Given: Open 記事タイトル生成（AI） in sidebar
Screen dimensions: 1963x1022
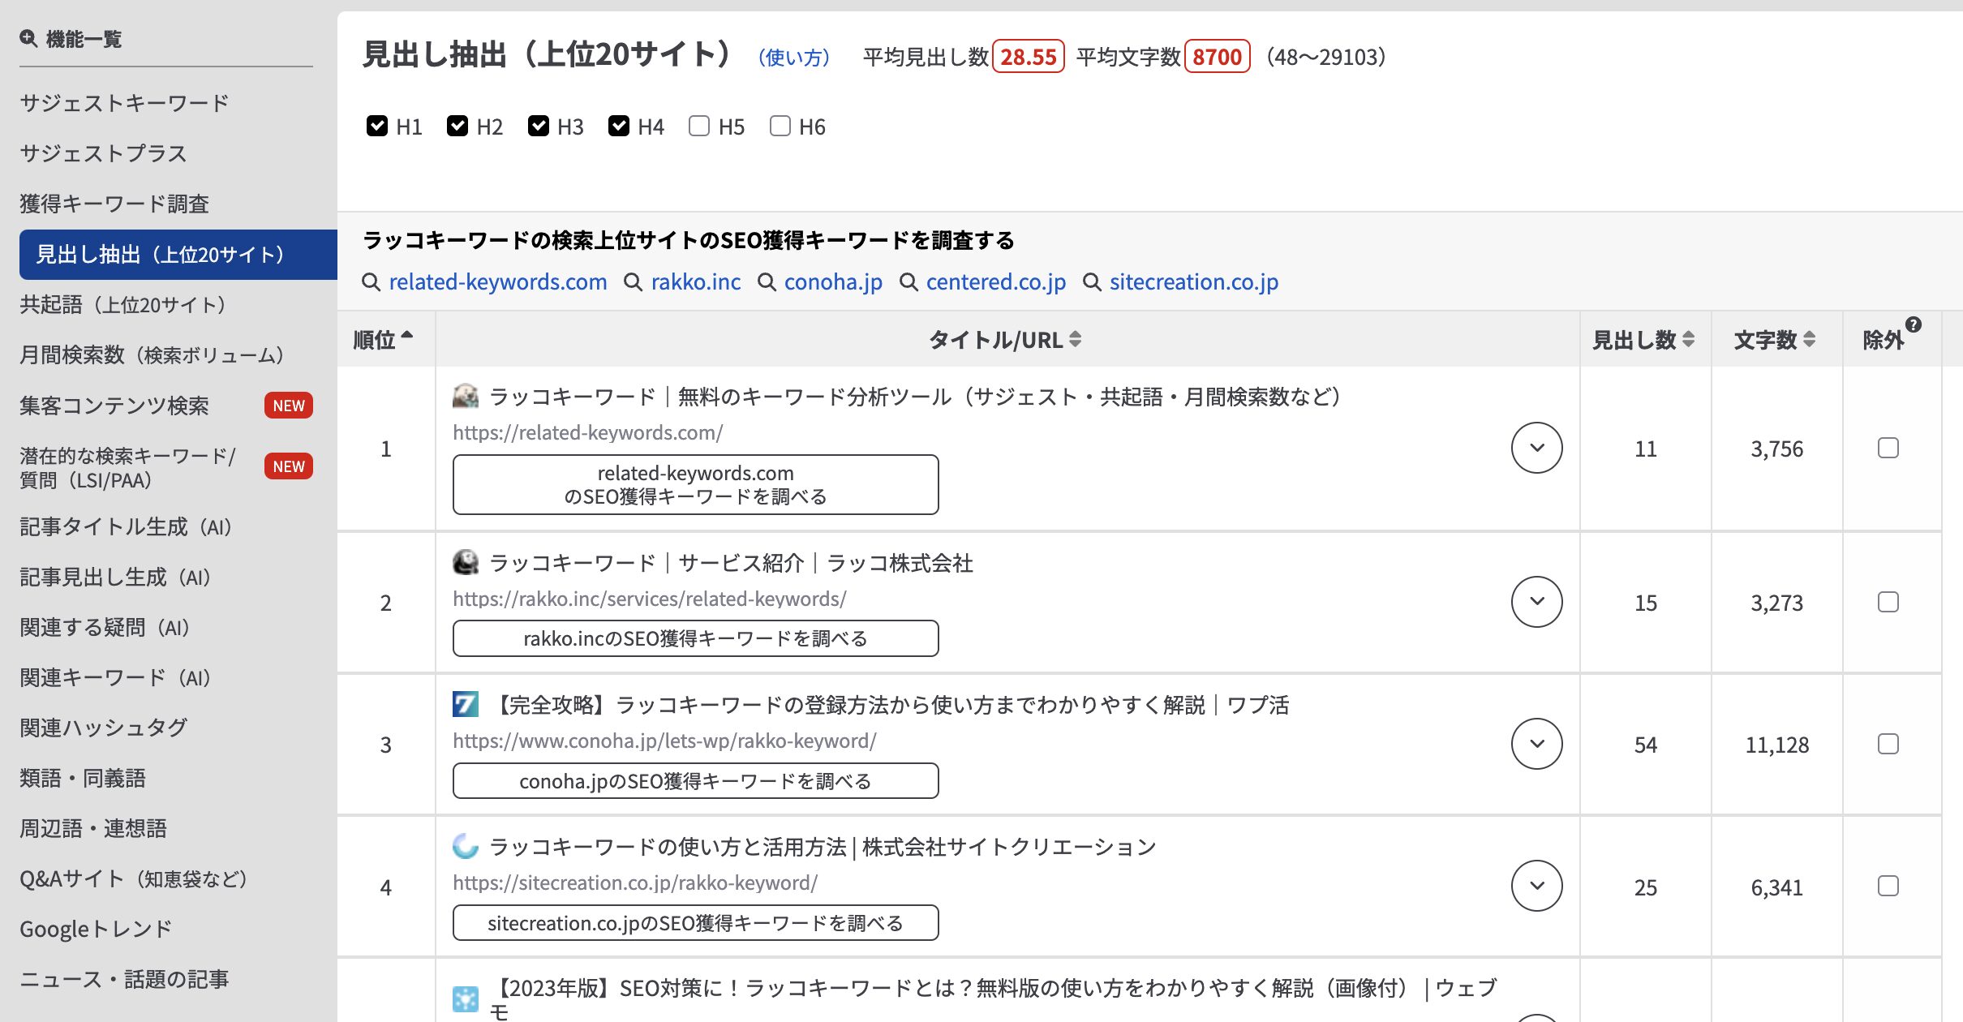Looking at the screenshot, I should coord(128,527).
